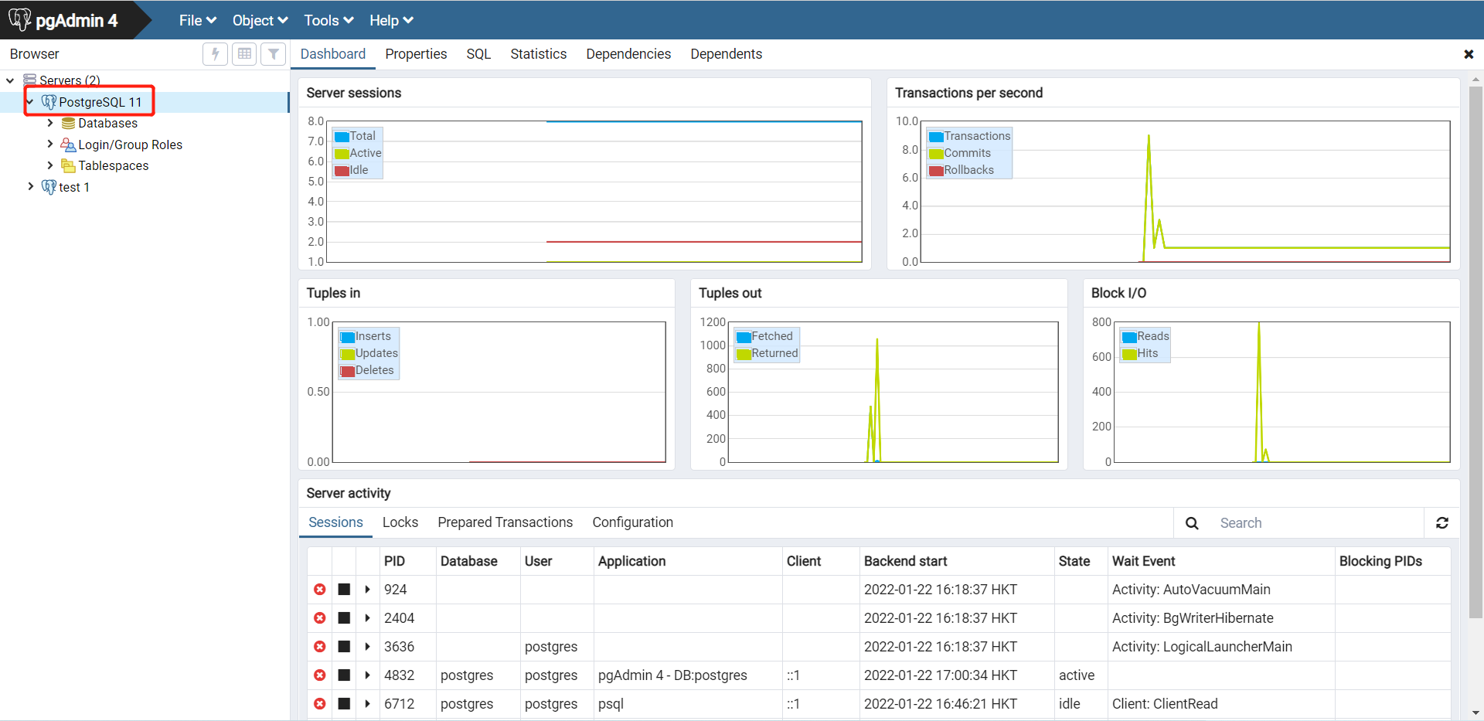Select the Dashboard tab
This screenshot has width=1484, height=721.
click(x=333, y=54)
